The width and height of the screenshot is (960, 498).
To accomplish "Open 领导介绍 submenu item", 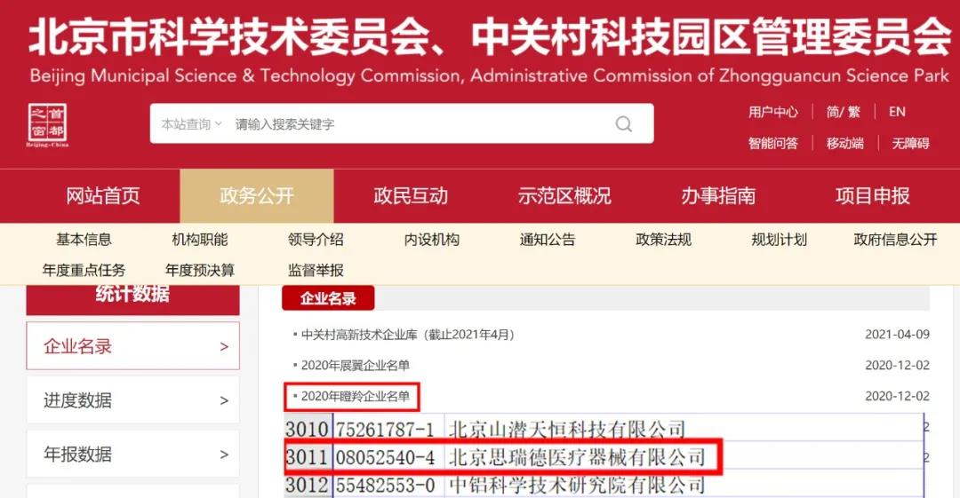I will (x=316, y=240).
